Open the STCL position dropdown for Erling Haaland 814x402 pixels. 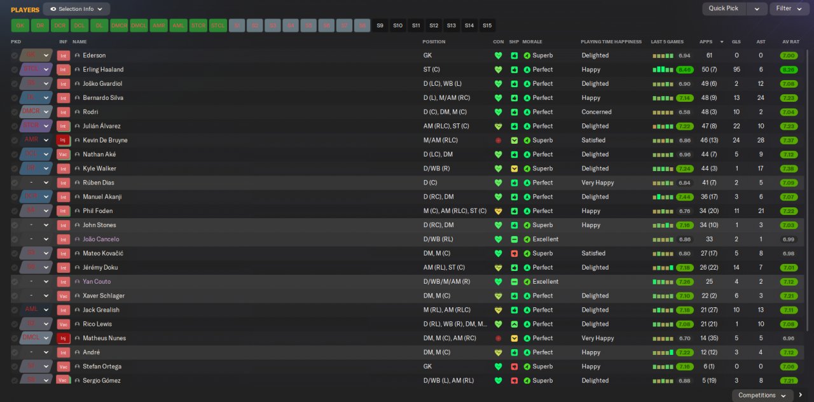[36, 69]
